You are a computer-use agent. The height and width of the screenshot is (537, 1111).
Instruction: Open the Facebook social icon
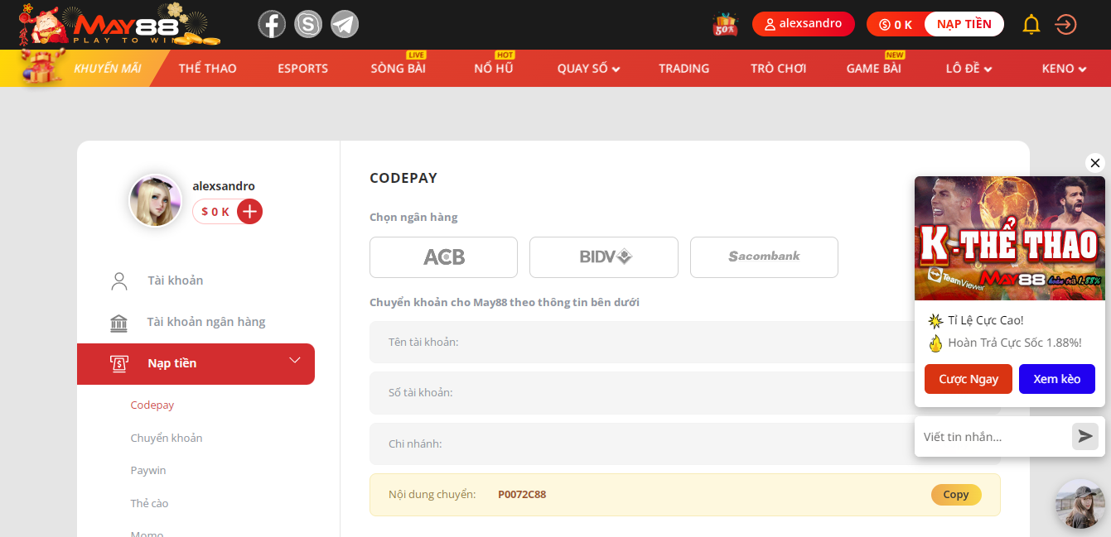point(272,24)
